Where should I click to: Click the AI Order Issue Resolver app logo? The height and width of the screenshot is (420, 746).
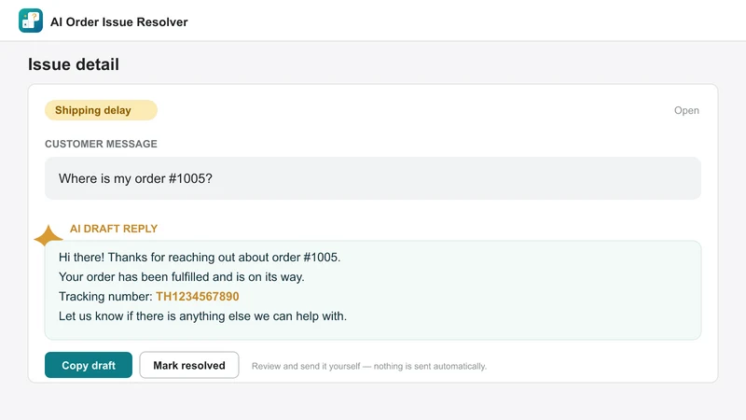click(31, 21)
